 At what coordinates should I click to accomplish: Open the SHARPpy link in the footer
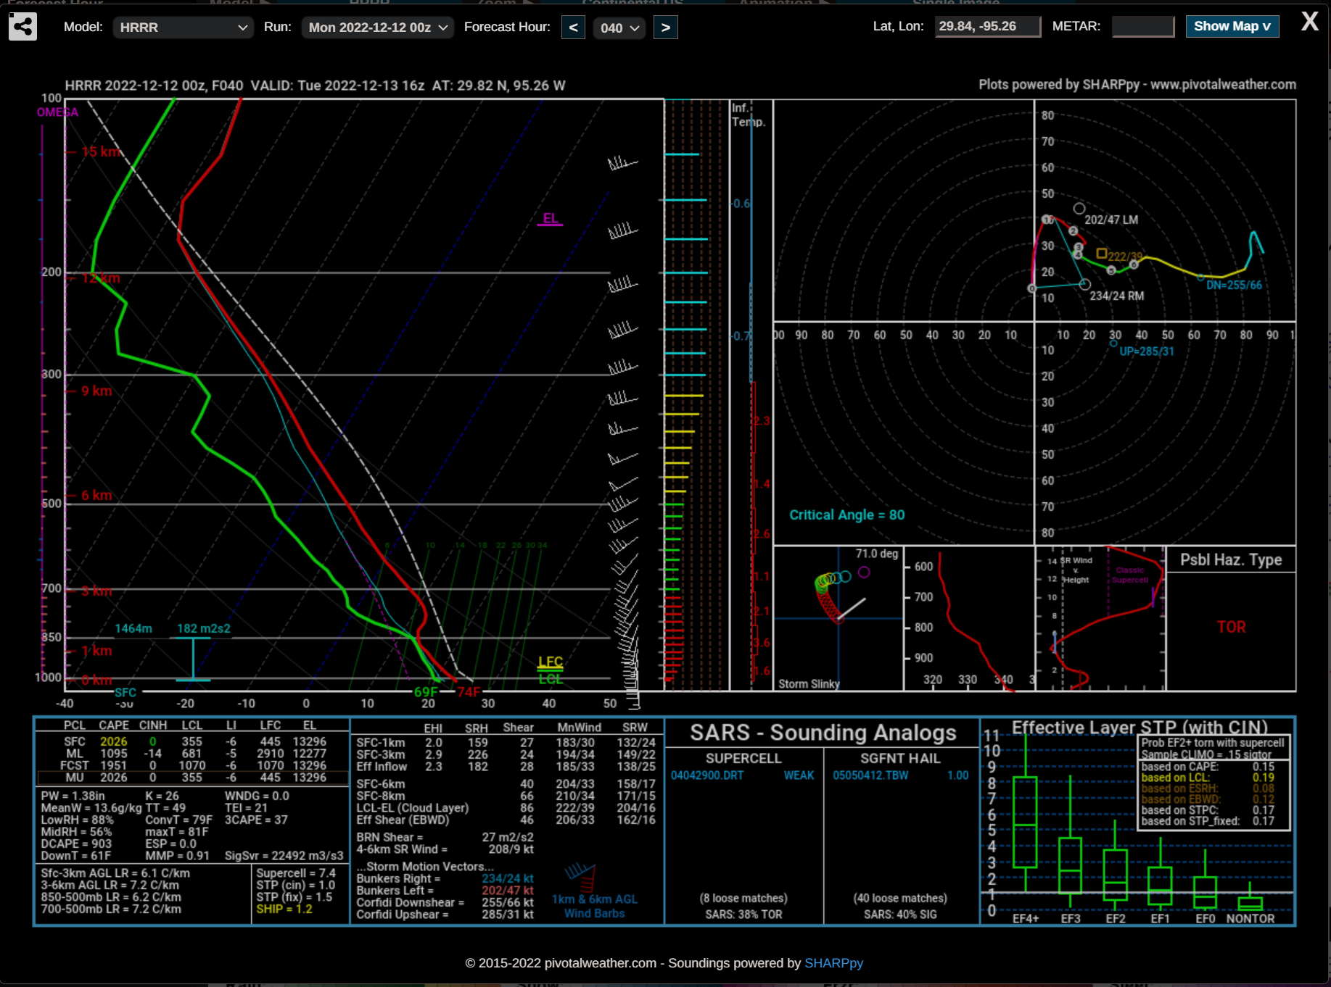[x=833, y=963]
